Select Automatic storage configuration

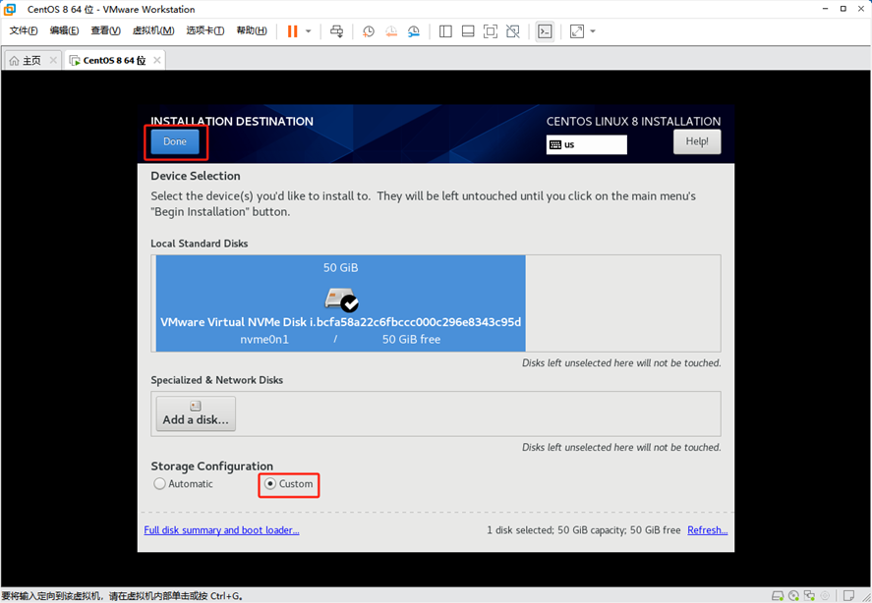coord(184,483)
